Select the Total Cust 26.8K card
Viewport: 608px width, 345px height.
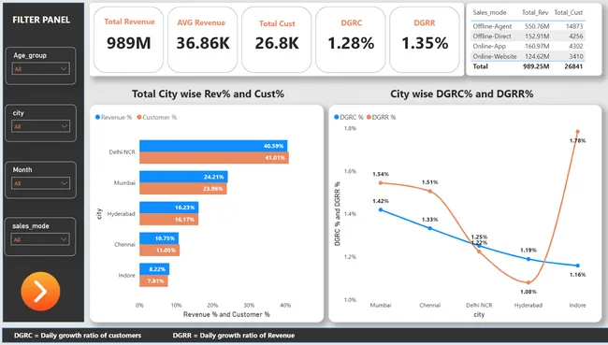(277, 39)
